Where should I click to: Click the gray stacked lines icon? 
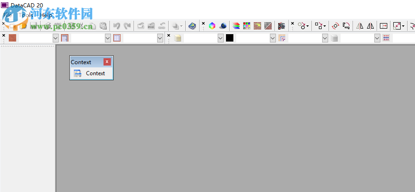(334, 38)
